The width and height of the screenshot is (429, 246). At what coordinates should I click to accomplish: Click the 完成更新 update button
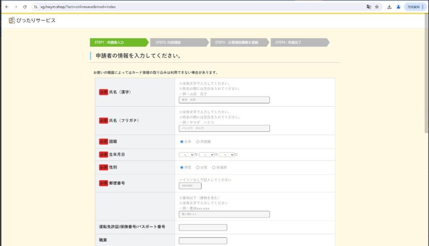(x=415, y=7)
